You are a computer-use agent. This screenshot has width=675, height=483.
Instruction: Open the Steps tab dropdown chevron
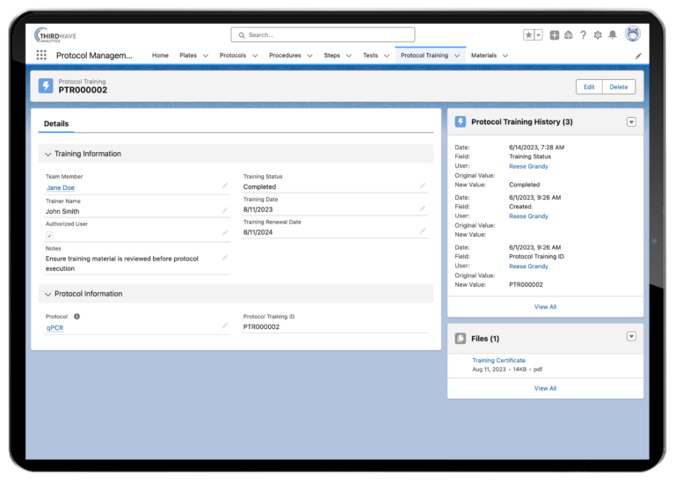[x=349, y=55]
